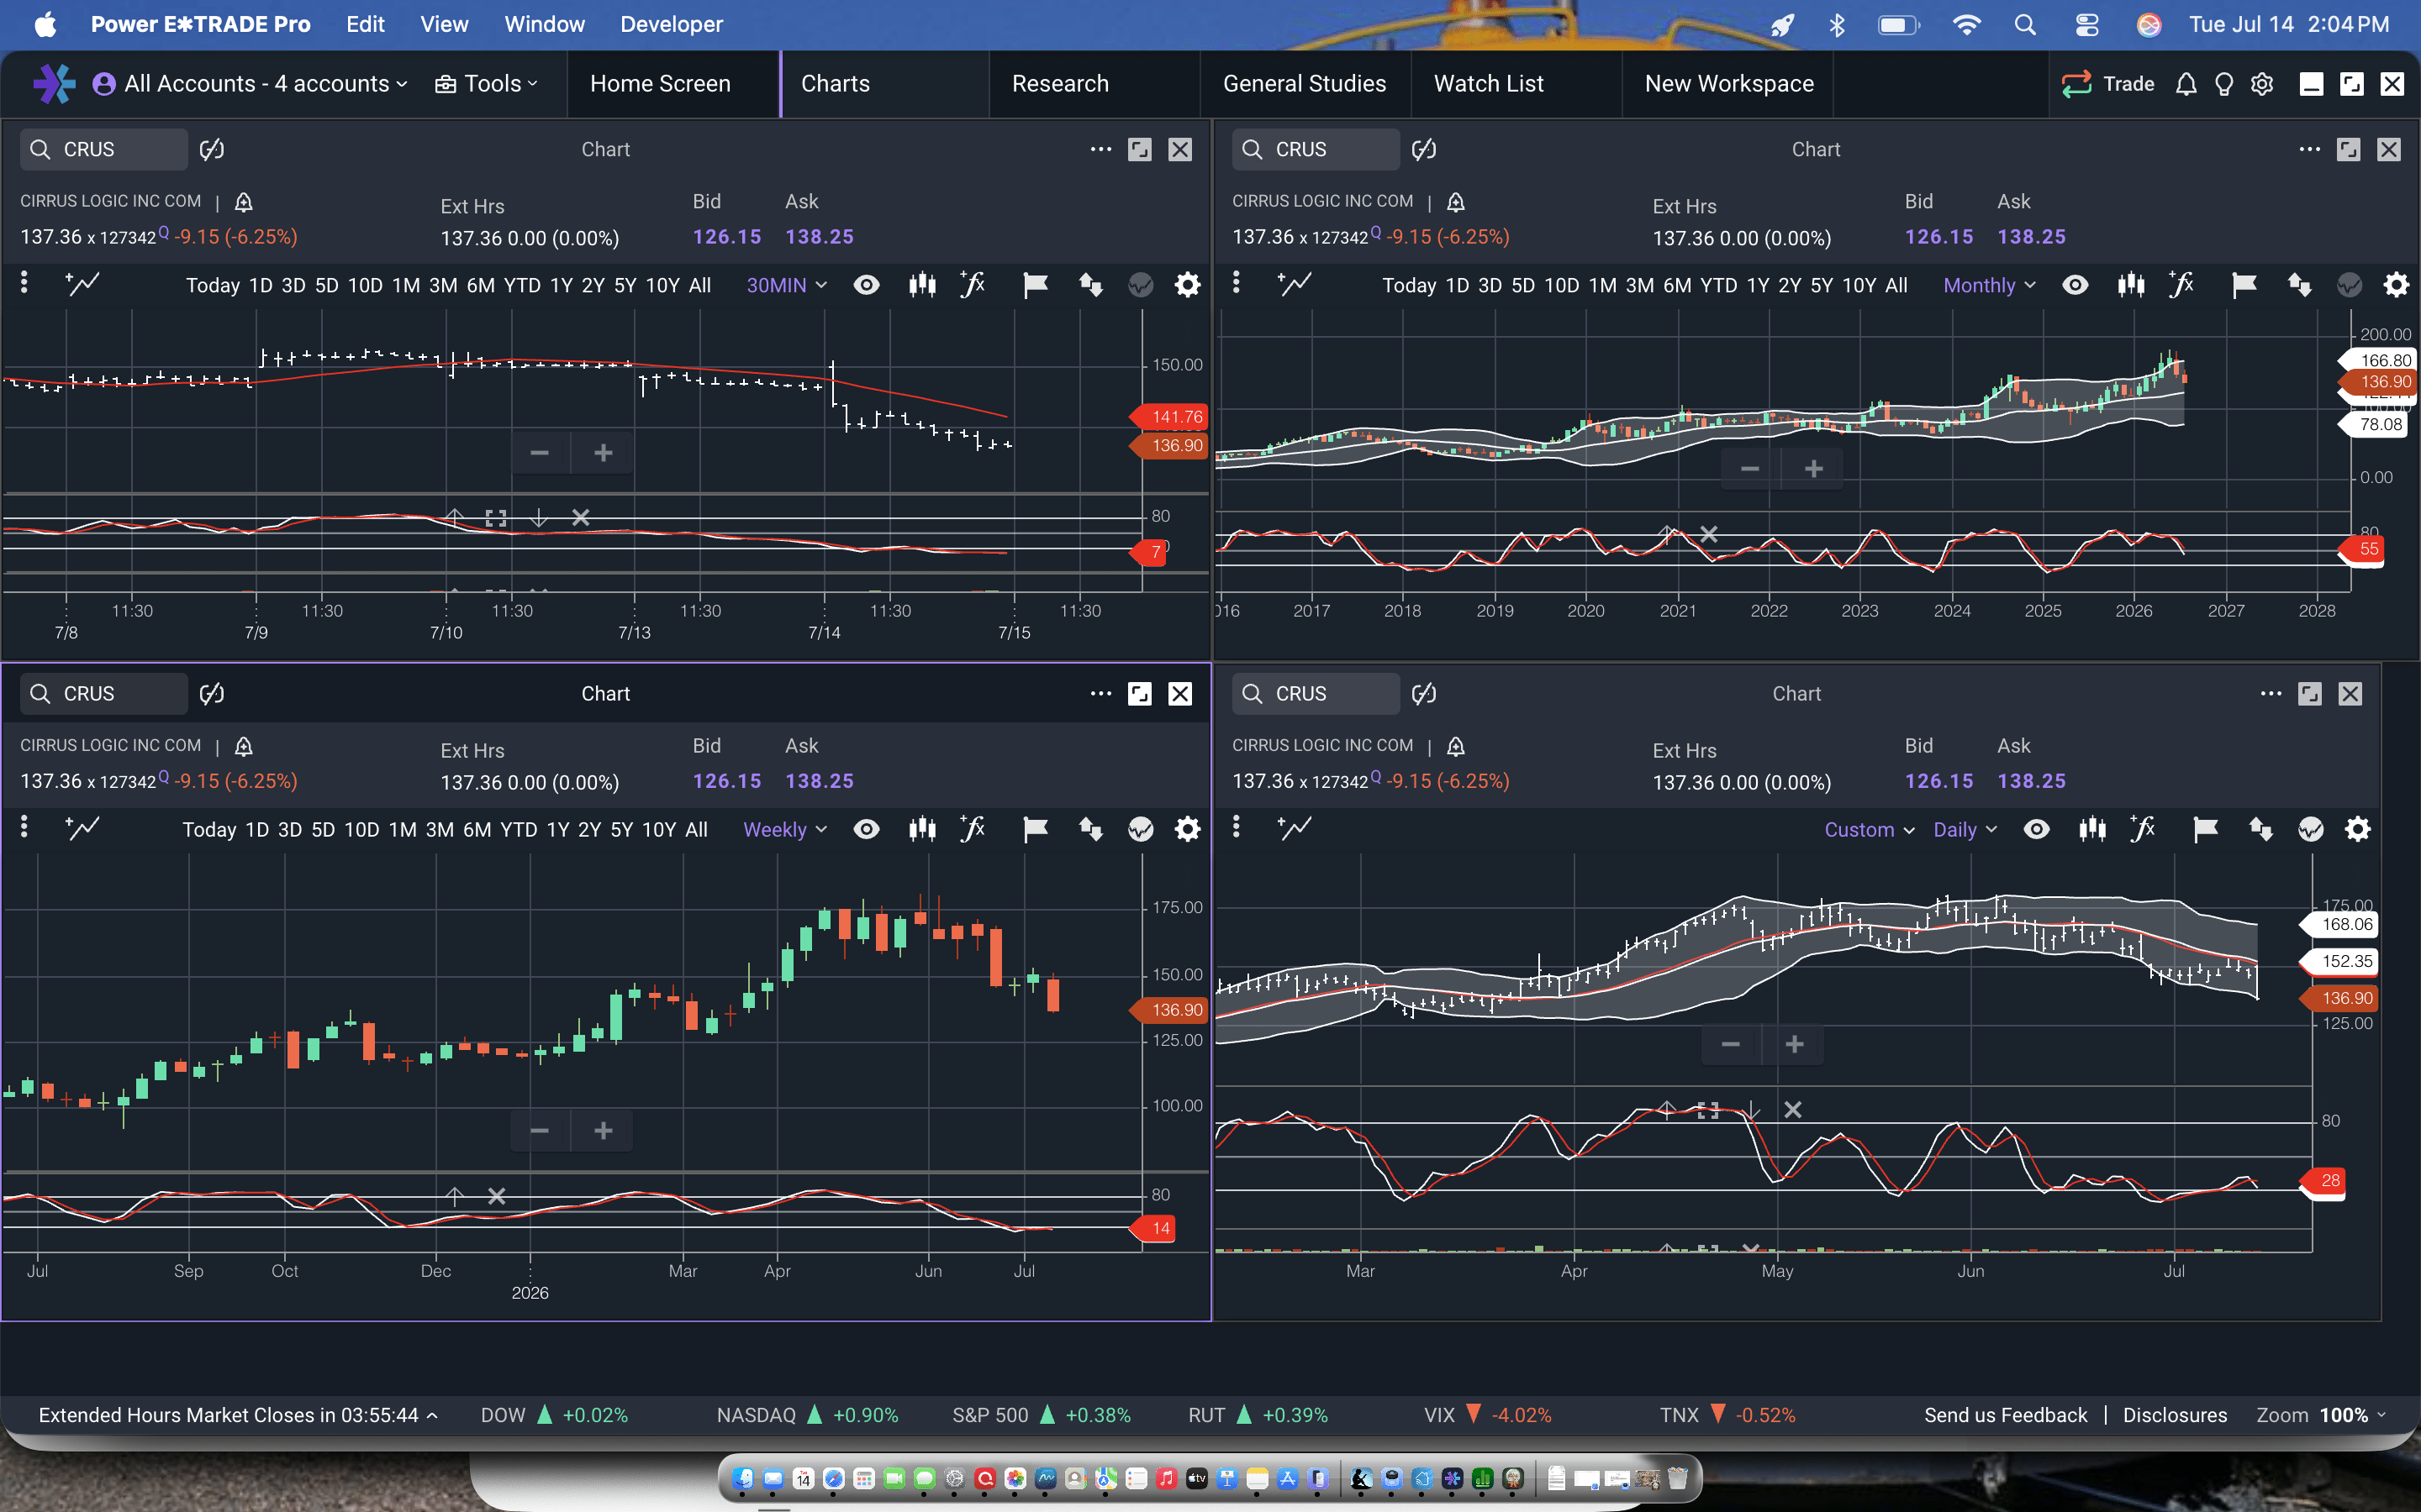Switch to the Home Screen tab

[x=660, y=84]
